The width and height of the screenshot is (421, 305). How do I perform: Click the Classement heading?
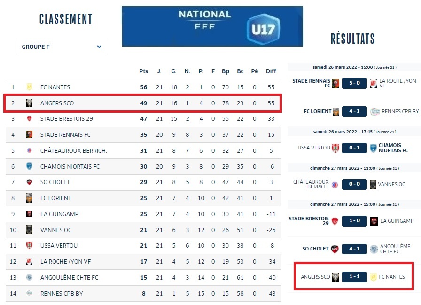[66, 19]
